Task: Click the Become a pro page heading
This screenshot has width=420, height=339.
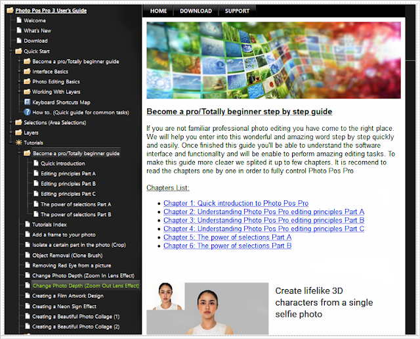Action: (239, 112)
